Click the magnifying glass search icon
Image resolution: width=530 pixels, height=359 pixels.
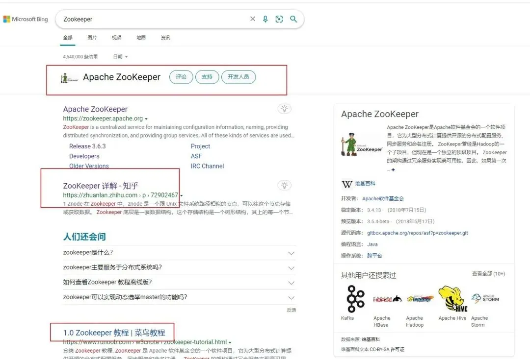click(293, 19)
